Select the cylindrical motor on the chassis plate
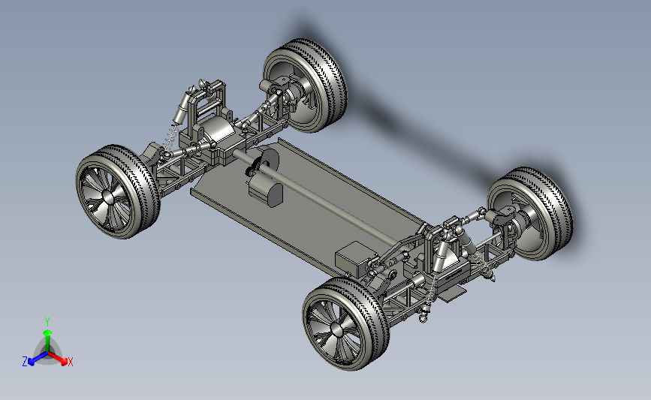 point(266,191)
